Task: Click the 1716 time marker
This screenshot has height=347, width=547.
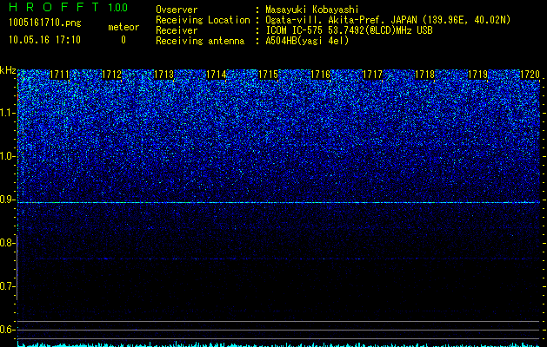Action: pyautogui.click(x=321, y=75)
